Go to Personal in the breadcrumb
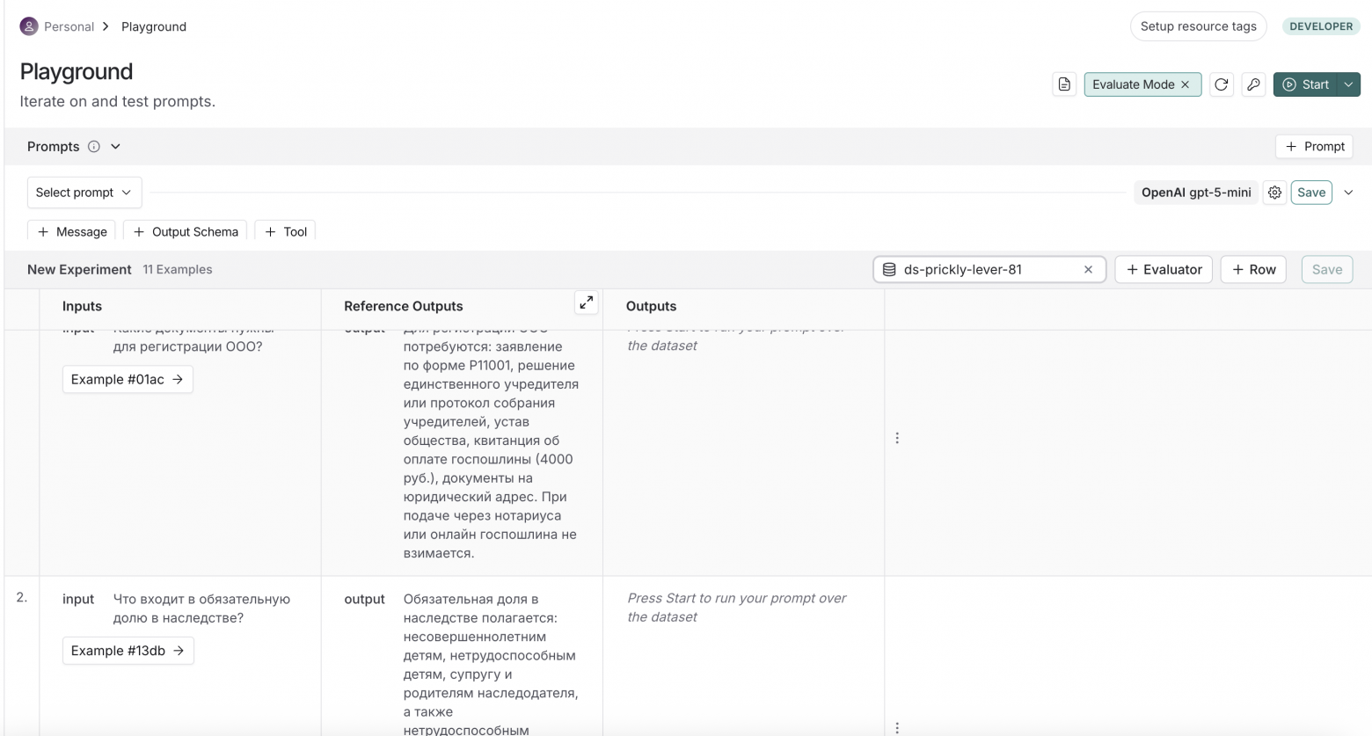This screenshot has height=736, width=1372. click(x=69, y=26)
